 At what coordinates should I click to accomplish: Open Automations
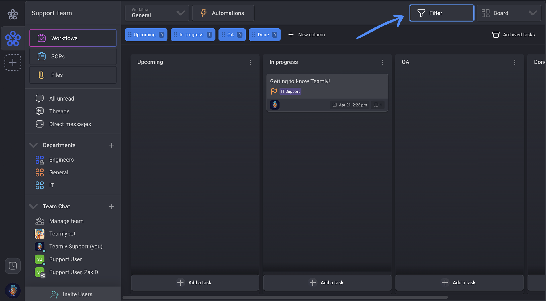pyautogui.click(x=223, y=13)
